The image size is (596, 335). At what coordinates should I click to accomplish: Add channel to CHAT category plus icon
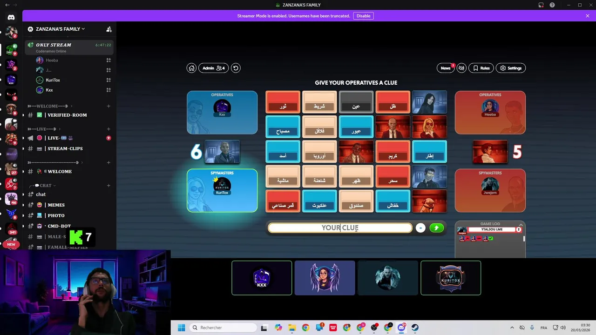point(108,186)
